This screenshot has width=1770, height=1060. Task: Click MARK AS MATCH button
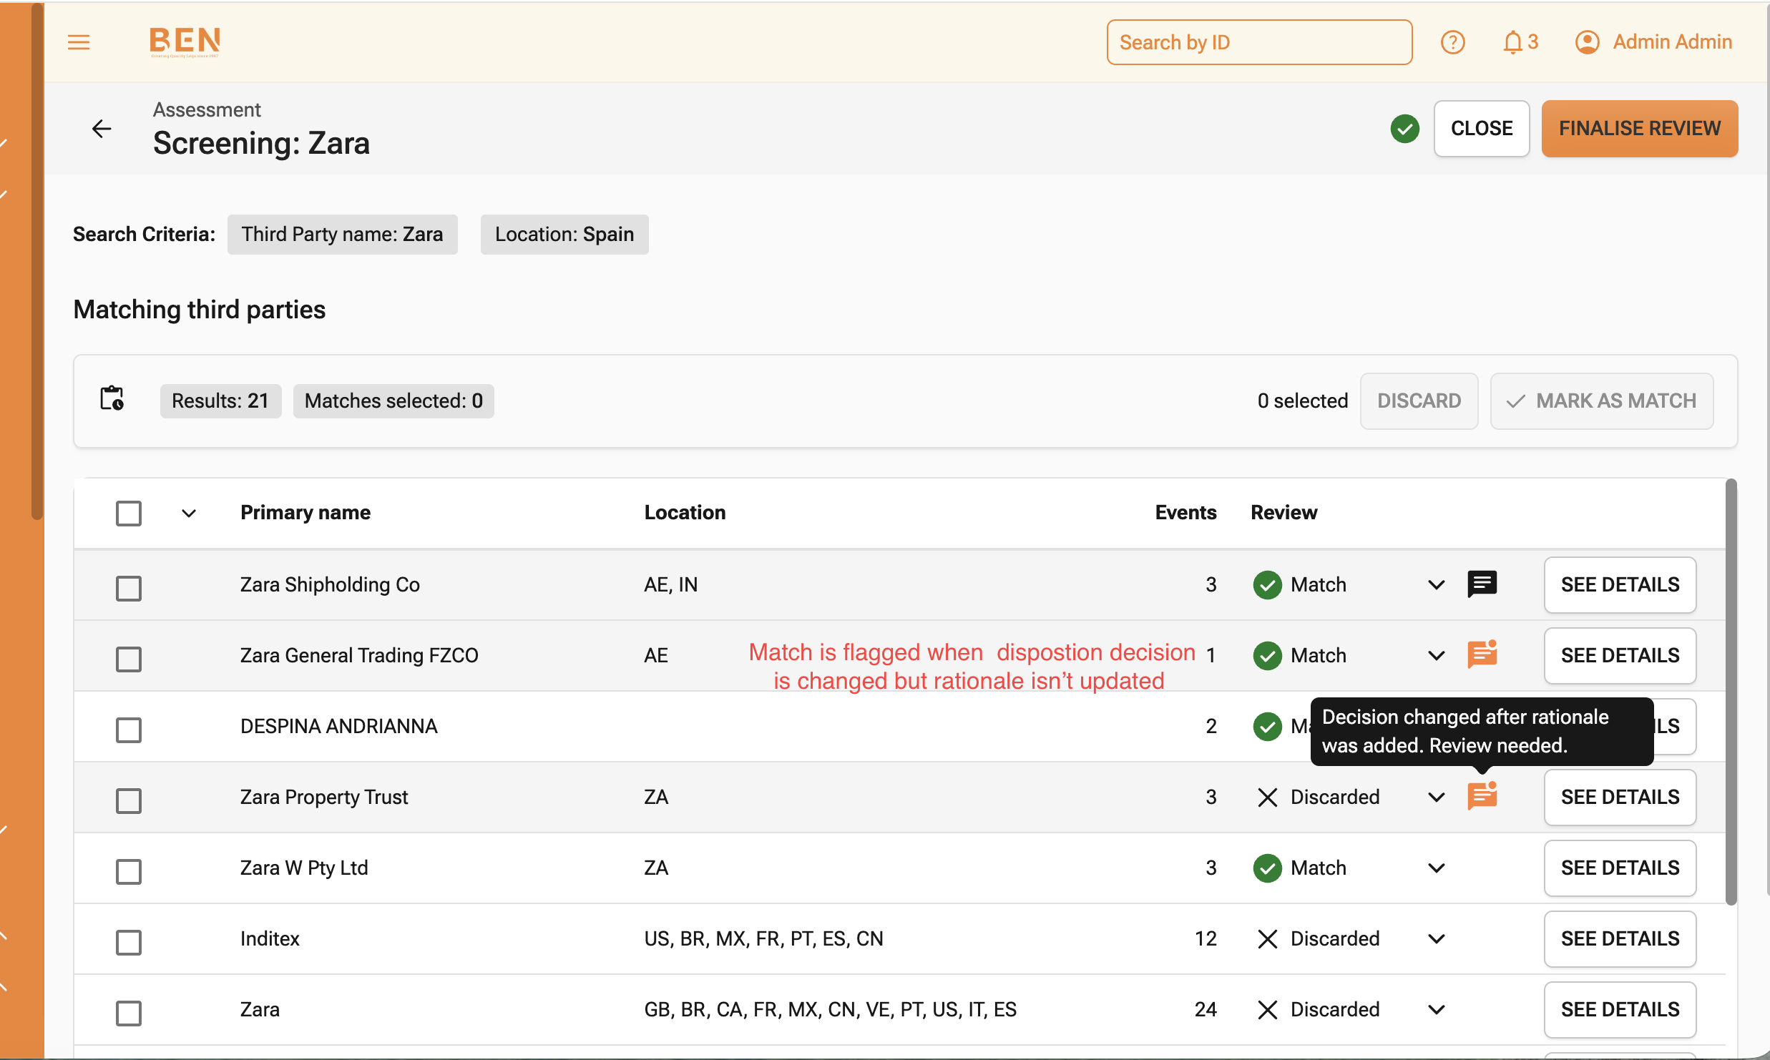(1602, 401)
